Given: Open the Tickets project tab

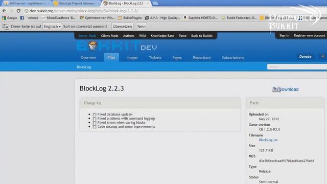Looking at the screenshot, I should point(155,57).
